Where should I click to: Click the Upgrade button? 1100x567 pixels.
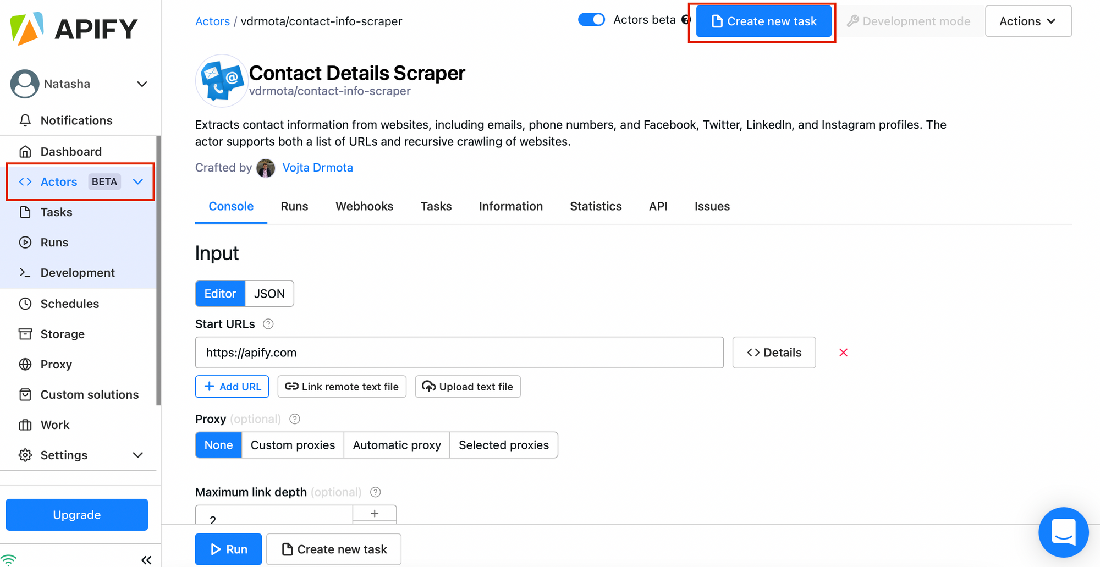(77, 515)
